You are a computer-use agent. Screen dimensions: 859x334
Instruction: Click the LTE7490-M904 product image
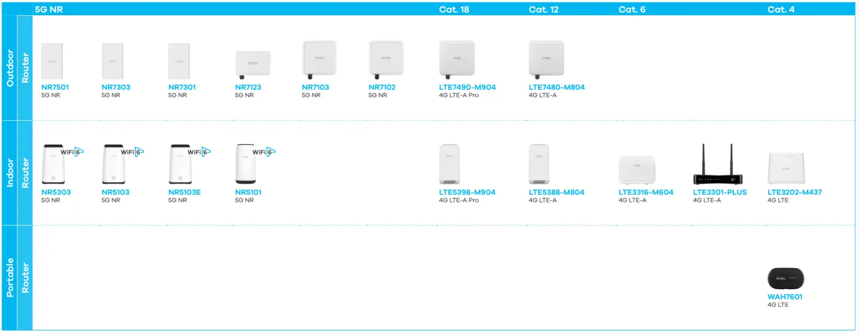(456, 59)
